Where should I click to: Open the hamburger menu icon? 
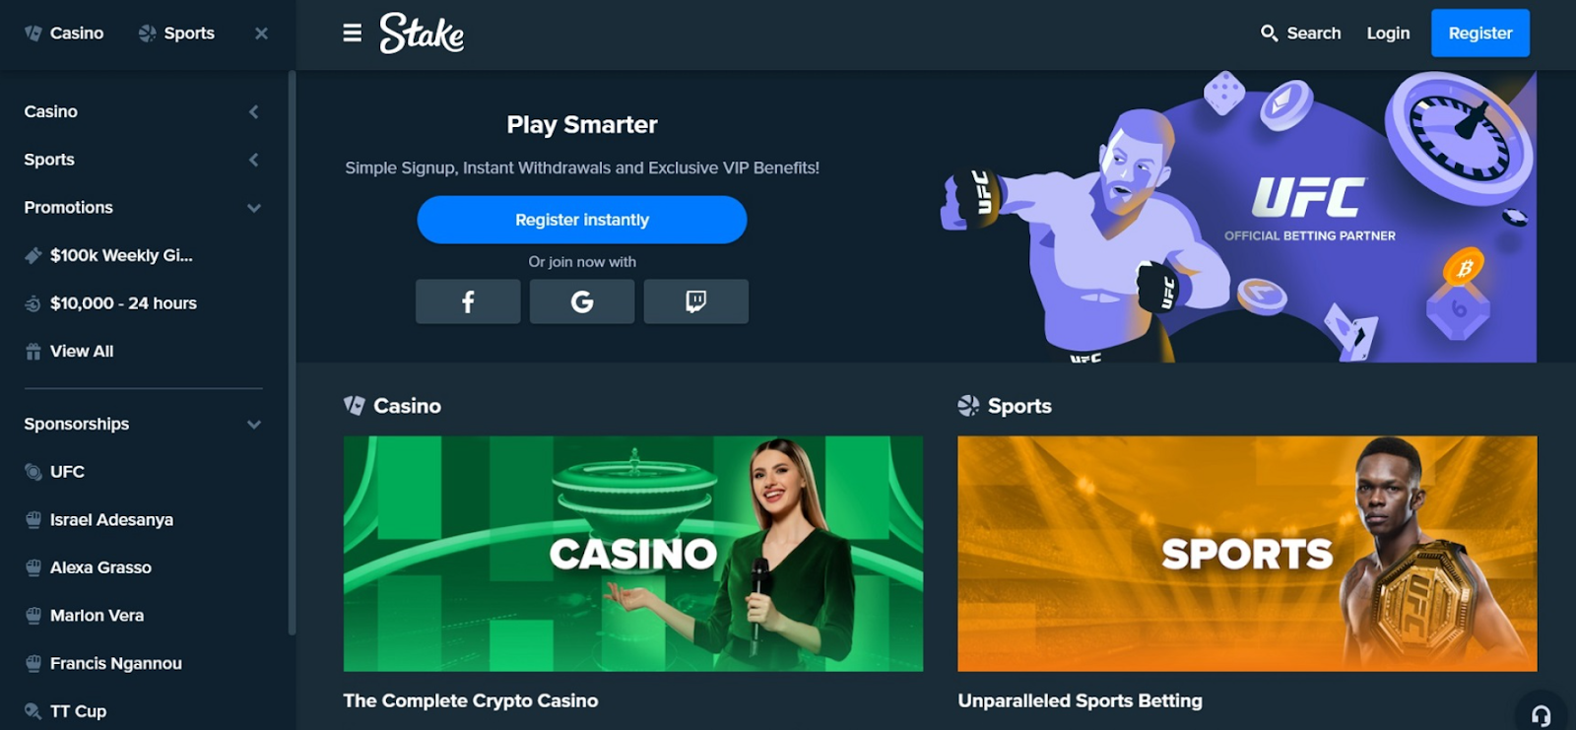[352, 33]
